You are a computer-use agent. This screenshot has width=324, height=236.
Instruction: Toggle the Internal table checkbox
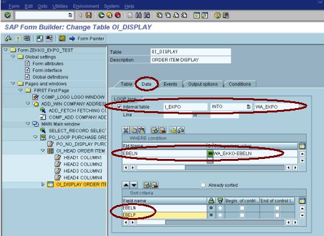pyautogui.click(x=119, y=107)
